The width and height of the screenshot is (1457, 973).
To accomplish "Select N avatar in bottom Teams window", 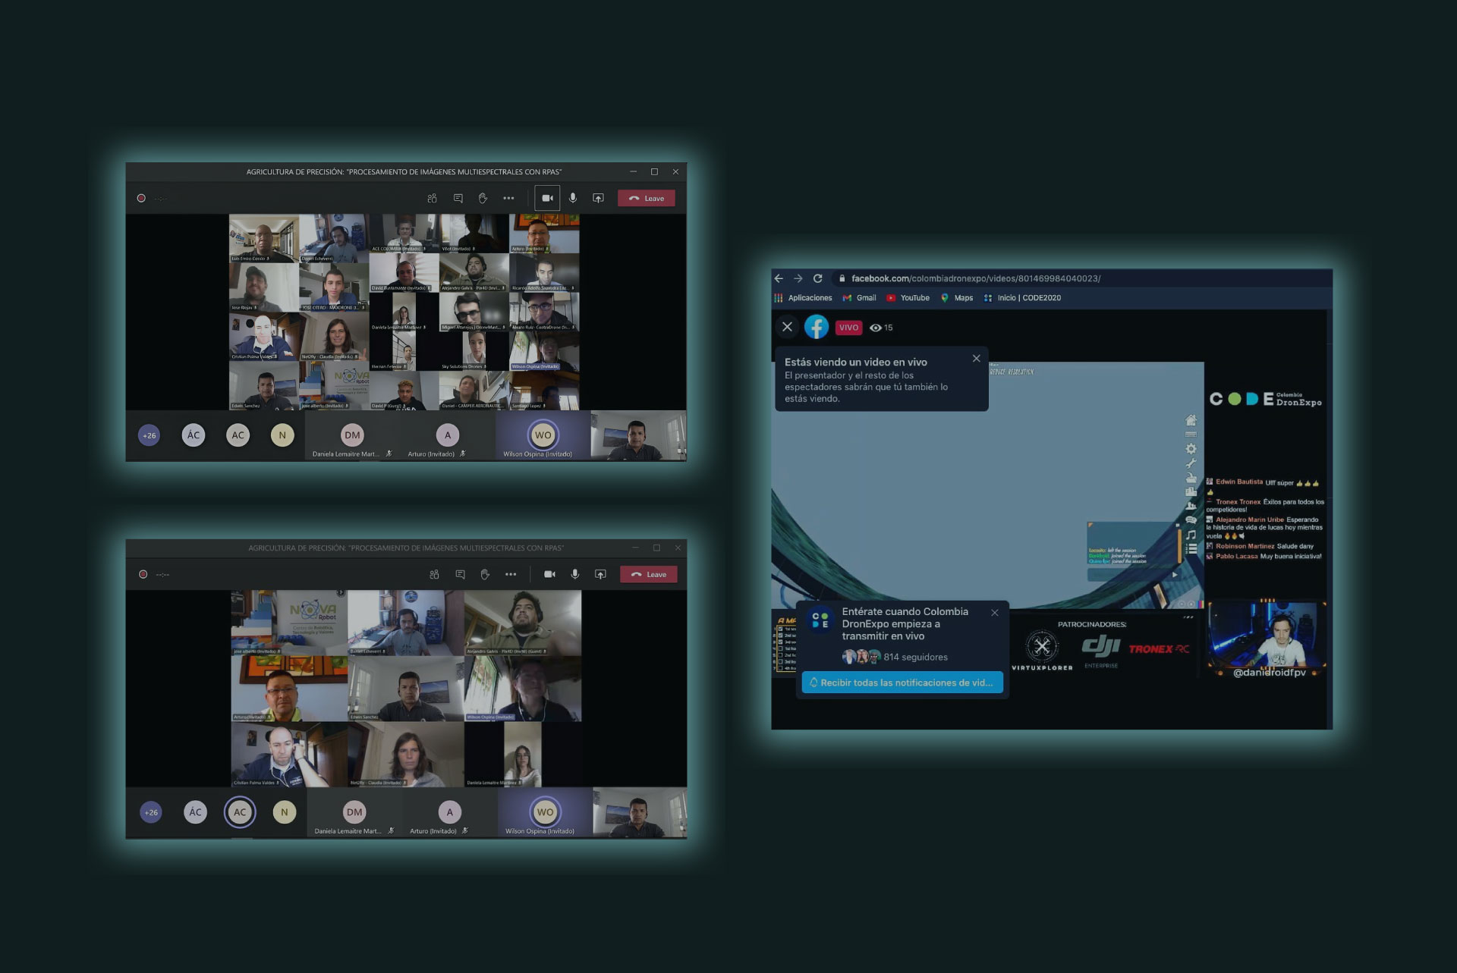I will click(285, 811).
